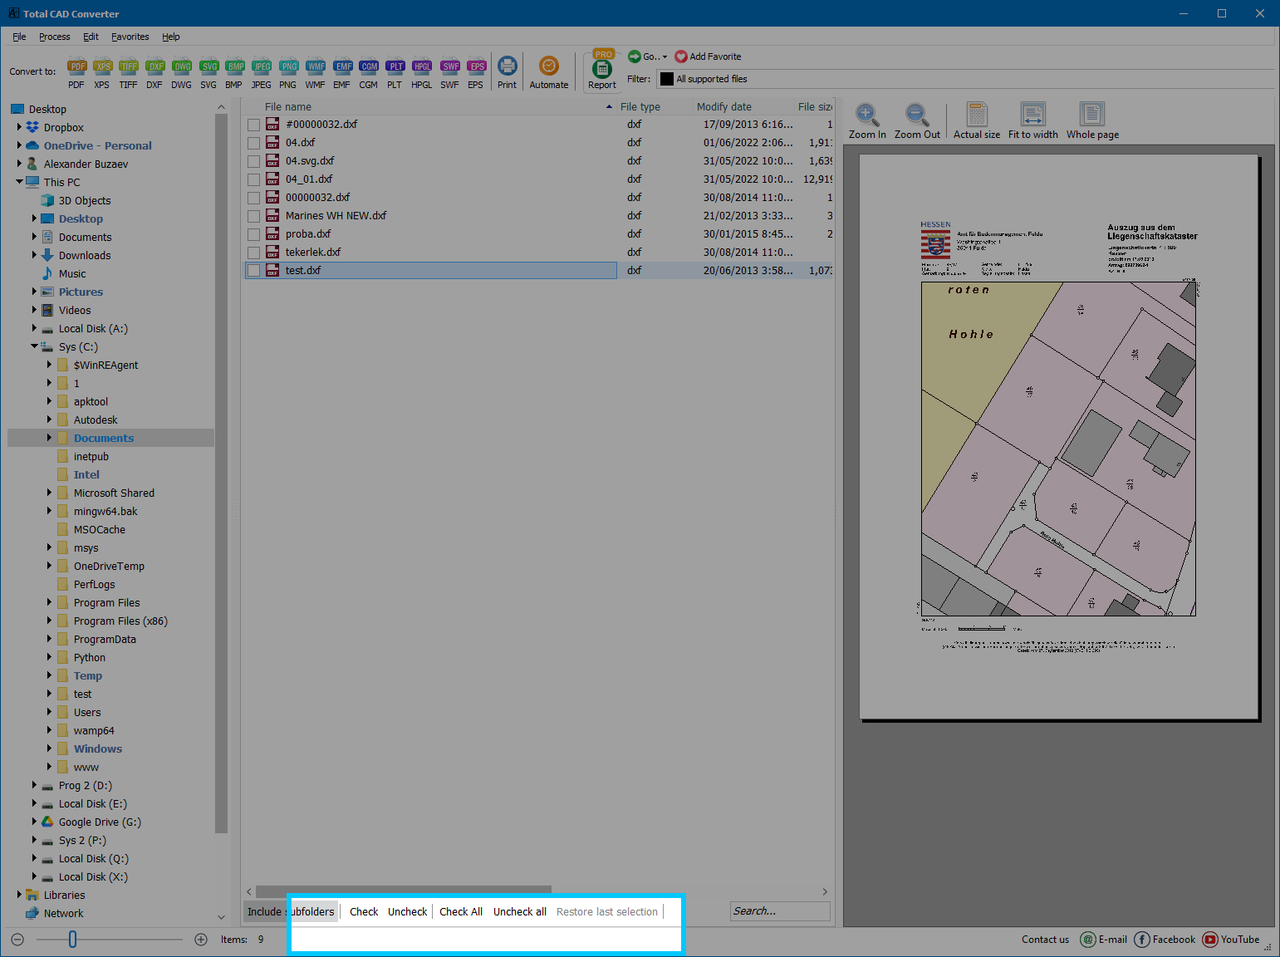Click Zoom In on the preview pane
This screenshot has width=1280, height=957.
pyautogui.click(x=866, y=118)
